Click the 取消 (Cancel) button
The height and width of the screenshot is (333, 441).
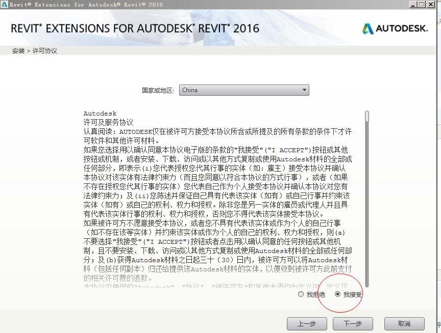tap(404, 324)
